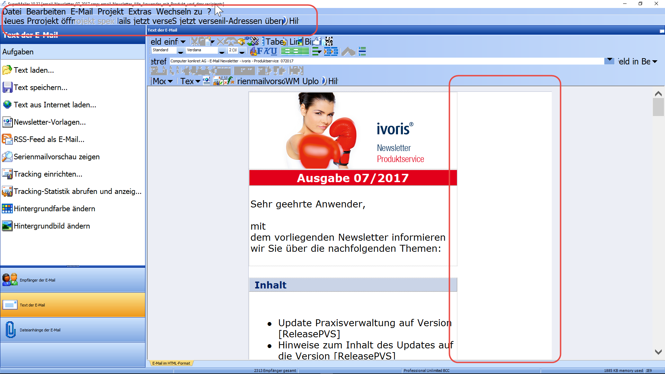The height and width of the screenshot is (374, 665).
Task: Click the Inhalt heading in newsletter
Action: 271,285
